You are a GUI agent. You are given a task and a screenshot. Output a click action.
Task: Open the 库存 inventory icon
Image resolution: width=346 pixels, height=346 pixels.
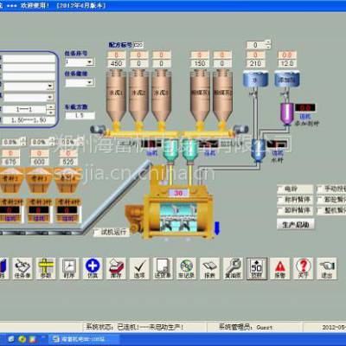pos(116,268)
